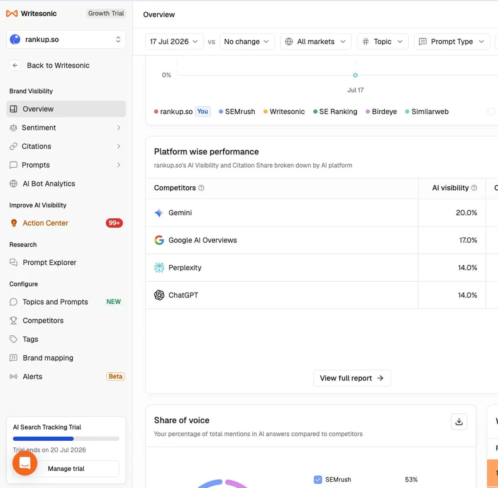Open the No change comparison dropdown

pyautogui.click(x=247, y=41)
